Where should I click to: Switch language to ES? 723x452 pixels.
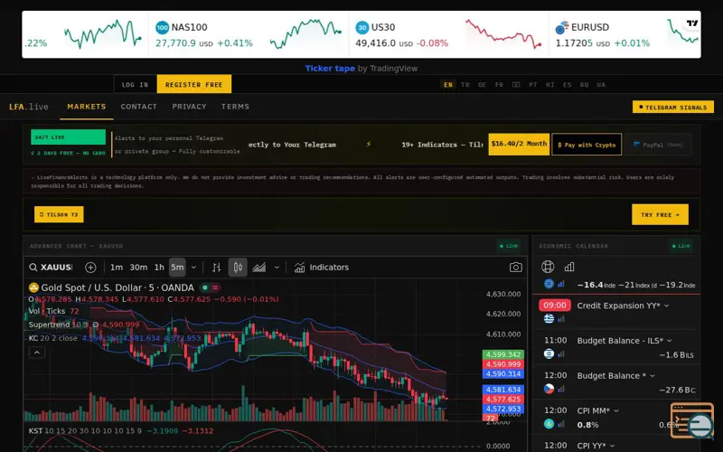pos(568,84)
